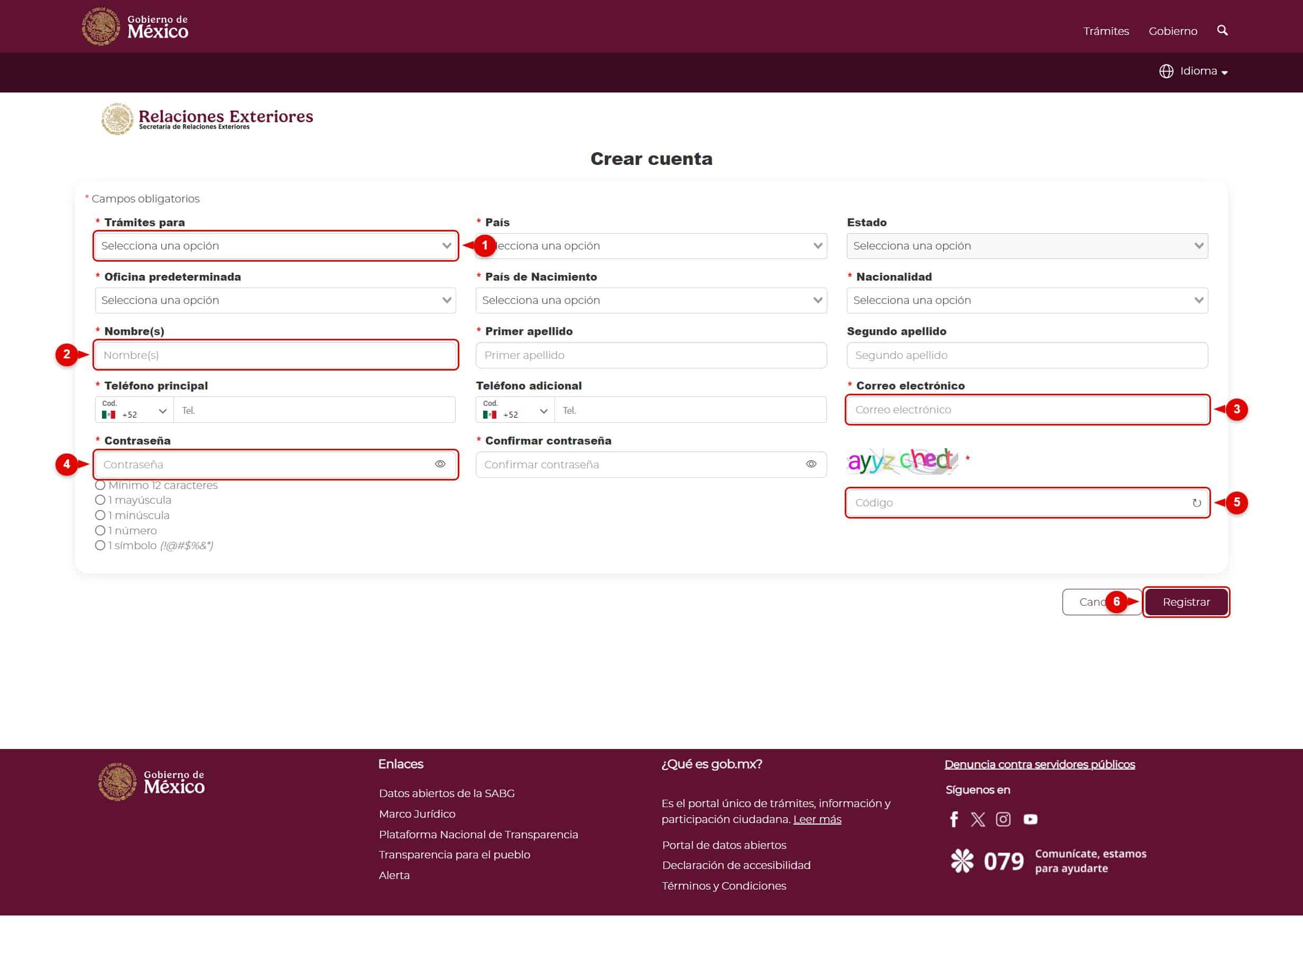Open Denuncia contra servidores públicos link
This screenshot has height=962, width=1303.
(x=1039, y=765)
